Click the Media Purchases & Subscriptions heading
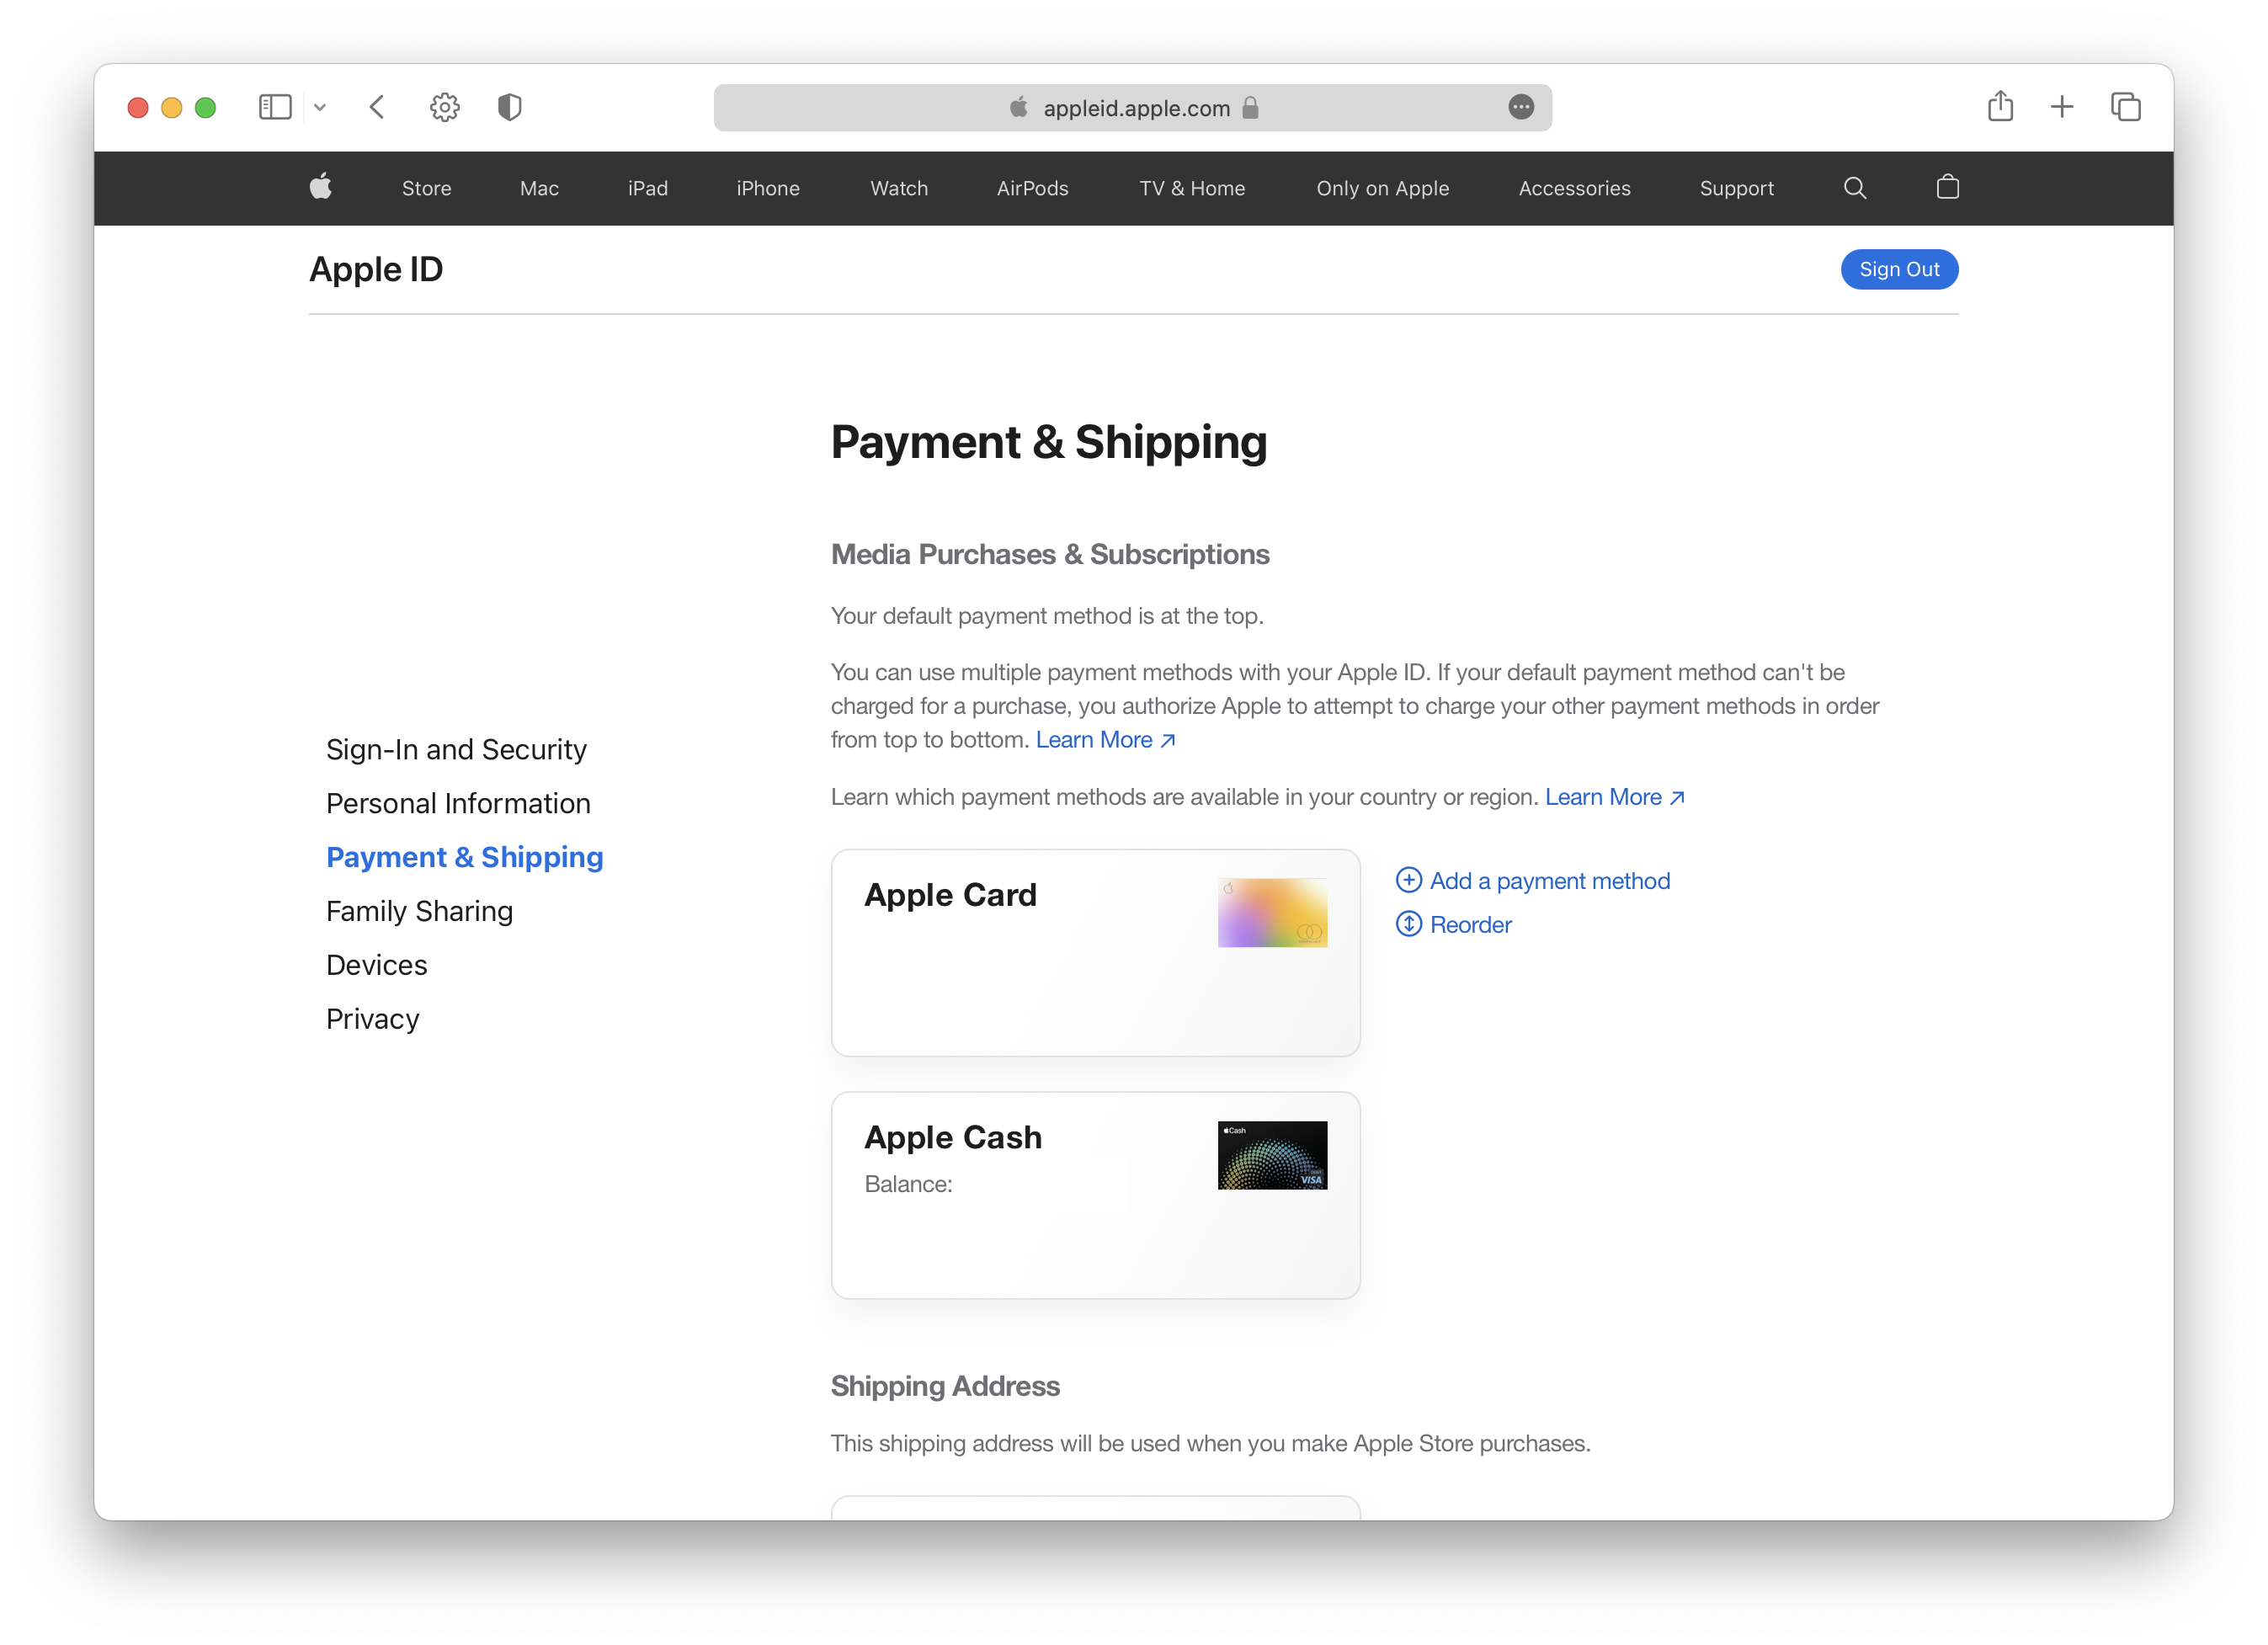The height and width of the screenshot is (1645, 2268). (x=1050, y=554)
